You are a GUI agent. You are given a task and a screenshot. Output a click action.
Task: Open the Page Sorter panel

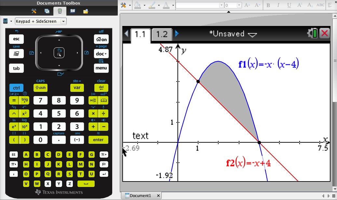(47, 11)
